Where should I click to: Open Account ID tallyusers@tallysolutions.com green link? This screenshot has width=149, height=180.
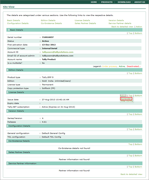pos(58,52)
